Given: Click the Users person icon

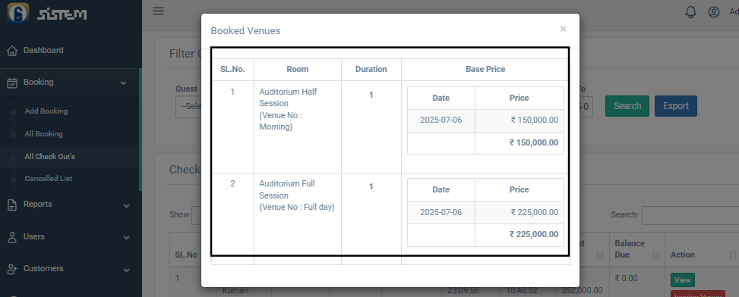Looking at the screenshot, I should point(12,237).
